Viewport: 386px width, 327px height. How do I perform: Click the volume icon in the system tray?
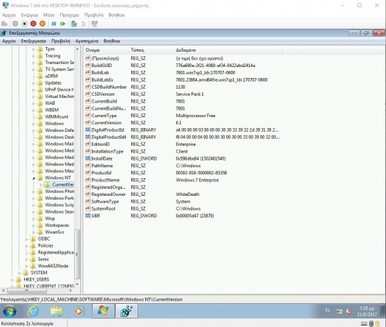[x=349, y=312]
